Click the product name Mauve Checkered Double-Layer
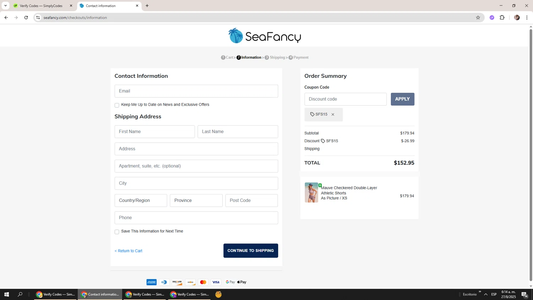The height and width of the screenshot is (300, 533). (349, 191)
